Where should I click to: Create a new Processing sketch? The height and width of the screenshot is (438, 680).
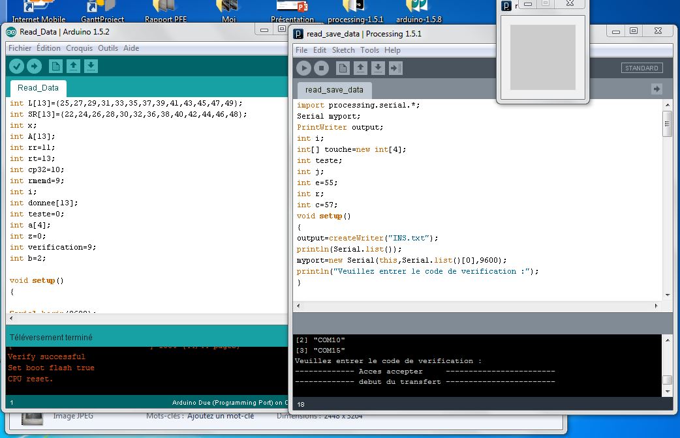click(x=343, y=68)
